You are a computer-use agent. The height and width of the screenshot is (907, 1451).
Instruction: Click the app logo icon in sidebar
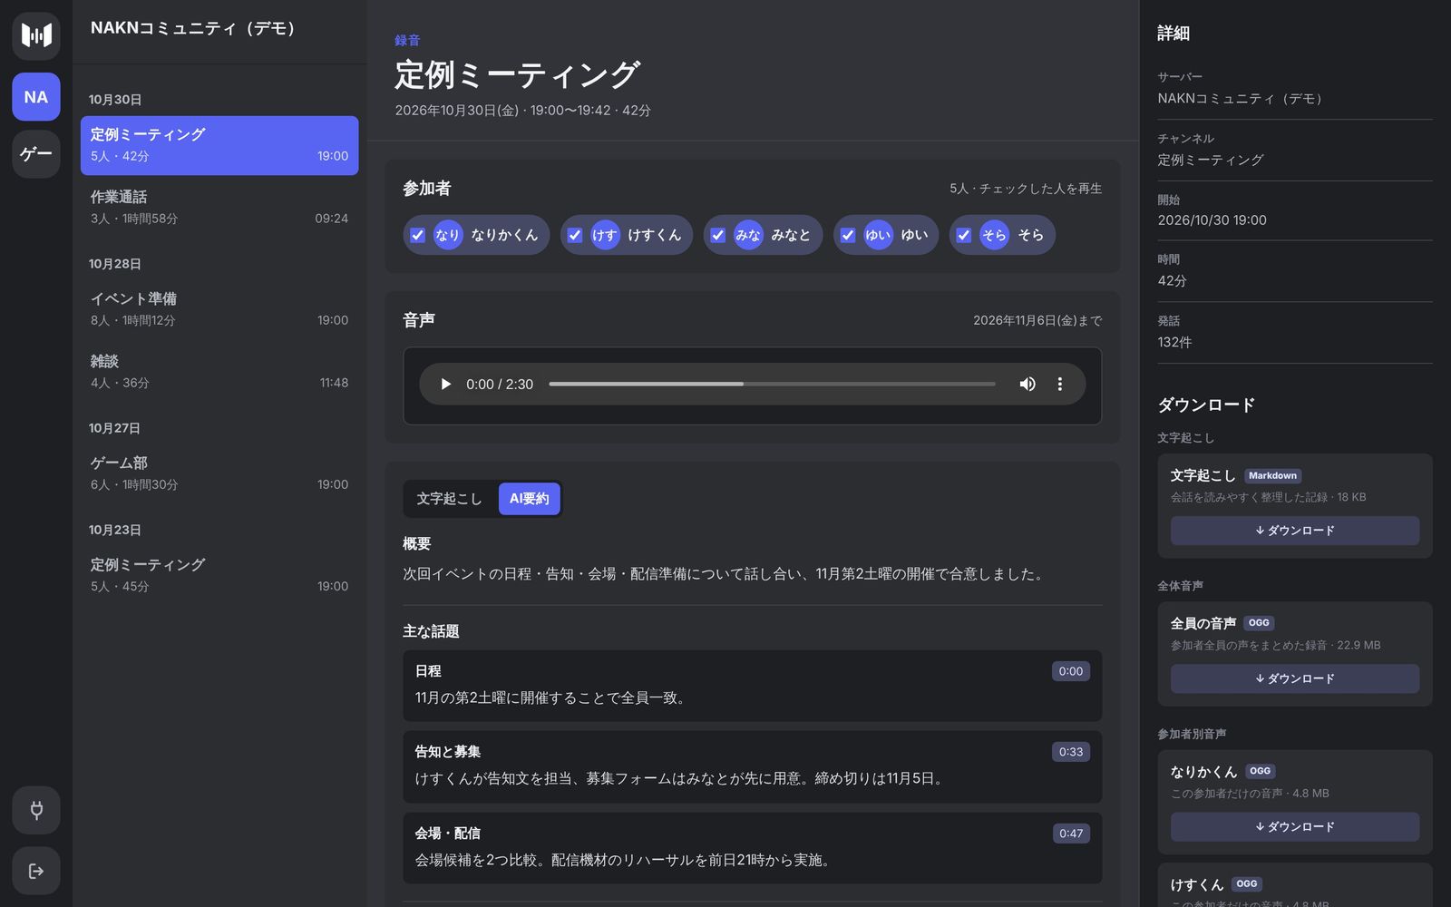pyautogui.click(x=36, y=35)
